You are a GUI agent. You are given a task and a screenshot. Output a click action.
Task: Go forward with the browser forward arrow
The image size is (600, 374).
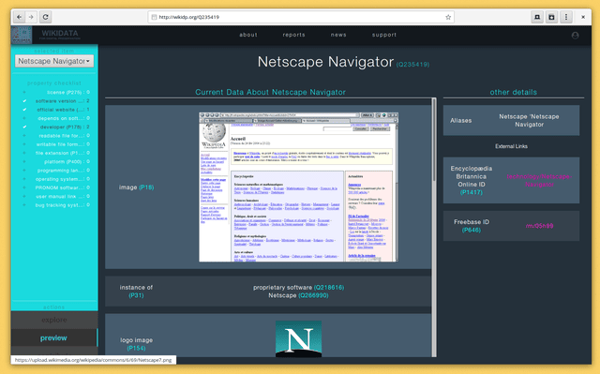(31, 17)
